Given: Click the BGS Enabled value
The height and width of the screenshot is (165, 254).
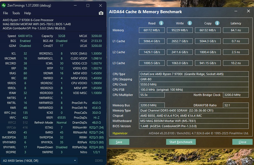Looking at the screenshot, I should point(25,41).
